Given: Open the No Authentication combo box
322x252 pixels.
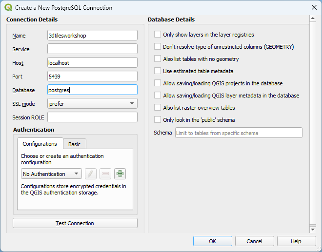Looking at the screenshot, I should pos(51,174).
